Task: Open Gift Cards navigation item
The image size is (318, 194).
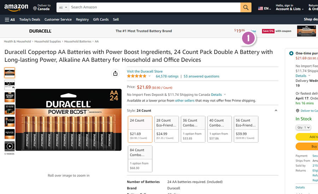Action: tap(101, 20)
